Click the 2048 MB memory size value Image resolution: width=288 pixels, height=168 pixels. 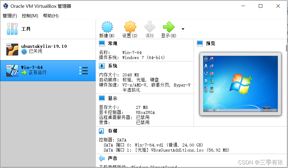coord(131,75)
